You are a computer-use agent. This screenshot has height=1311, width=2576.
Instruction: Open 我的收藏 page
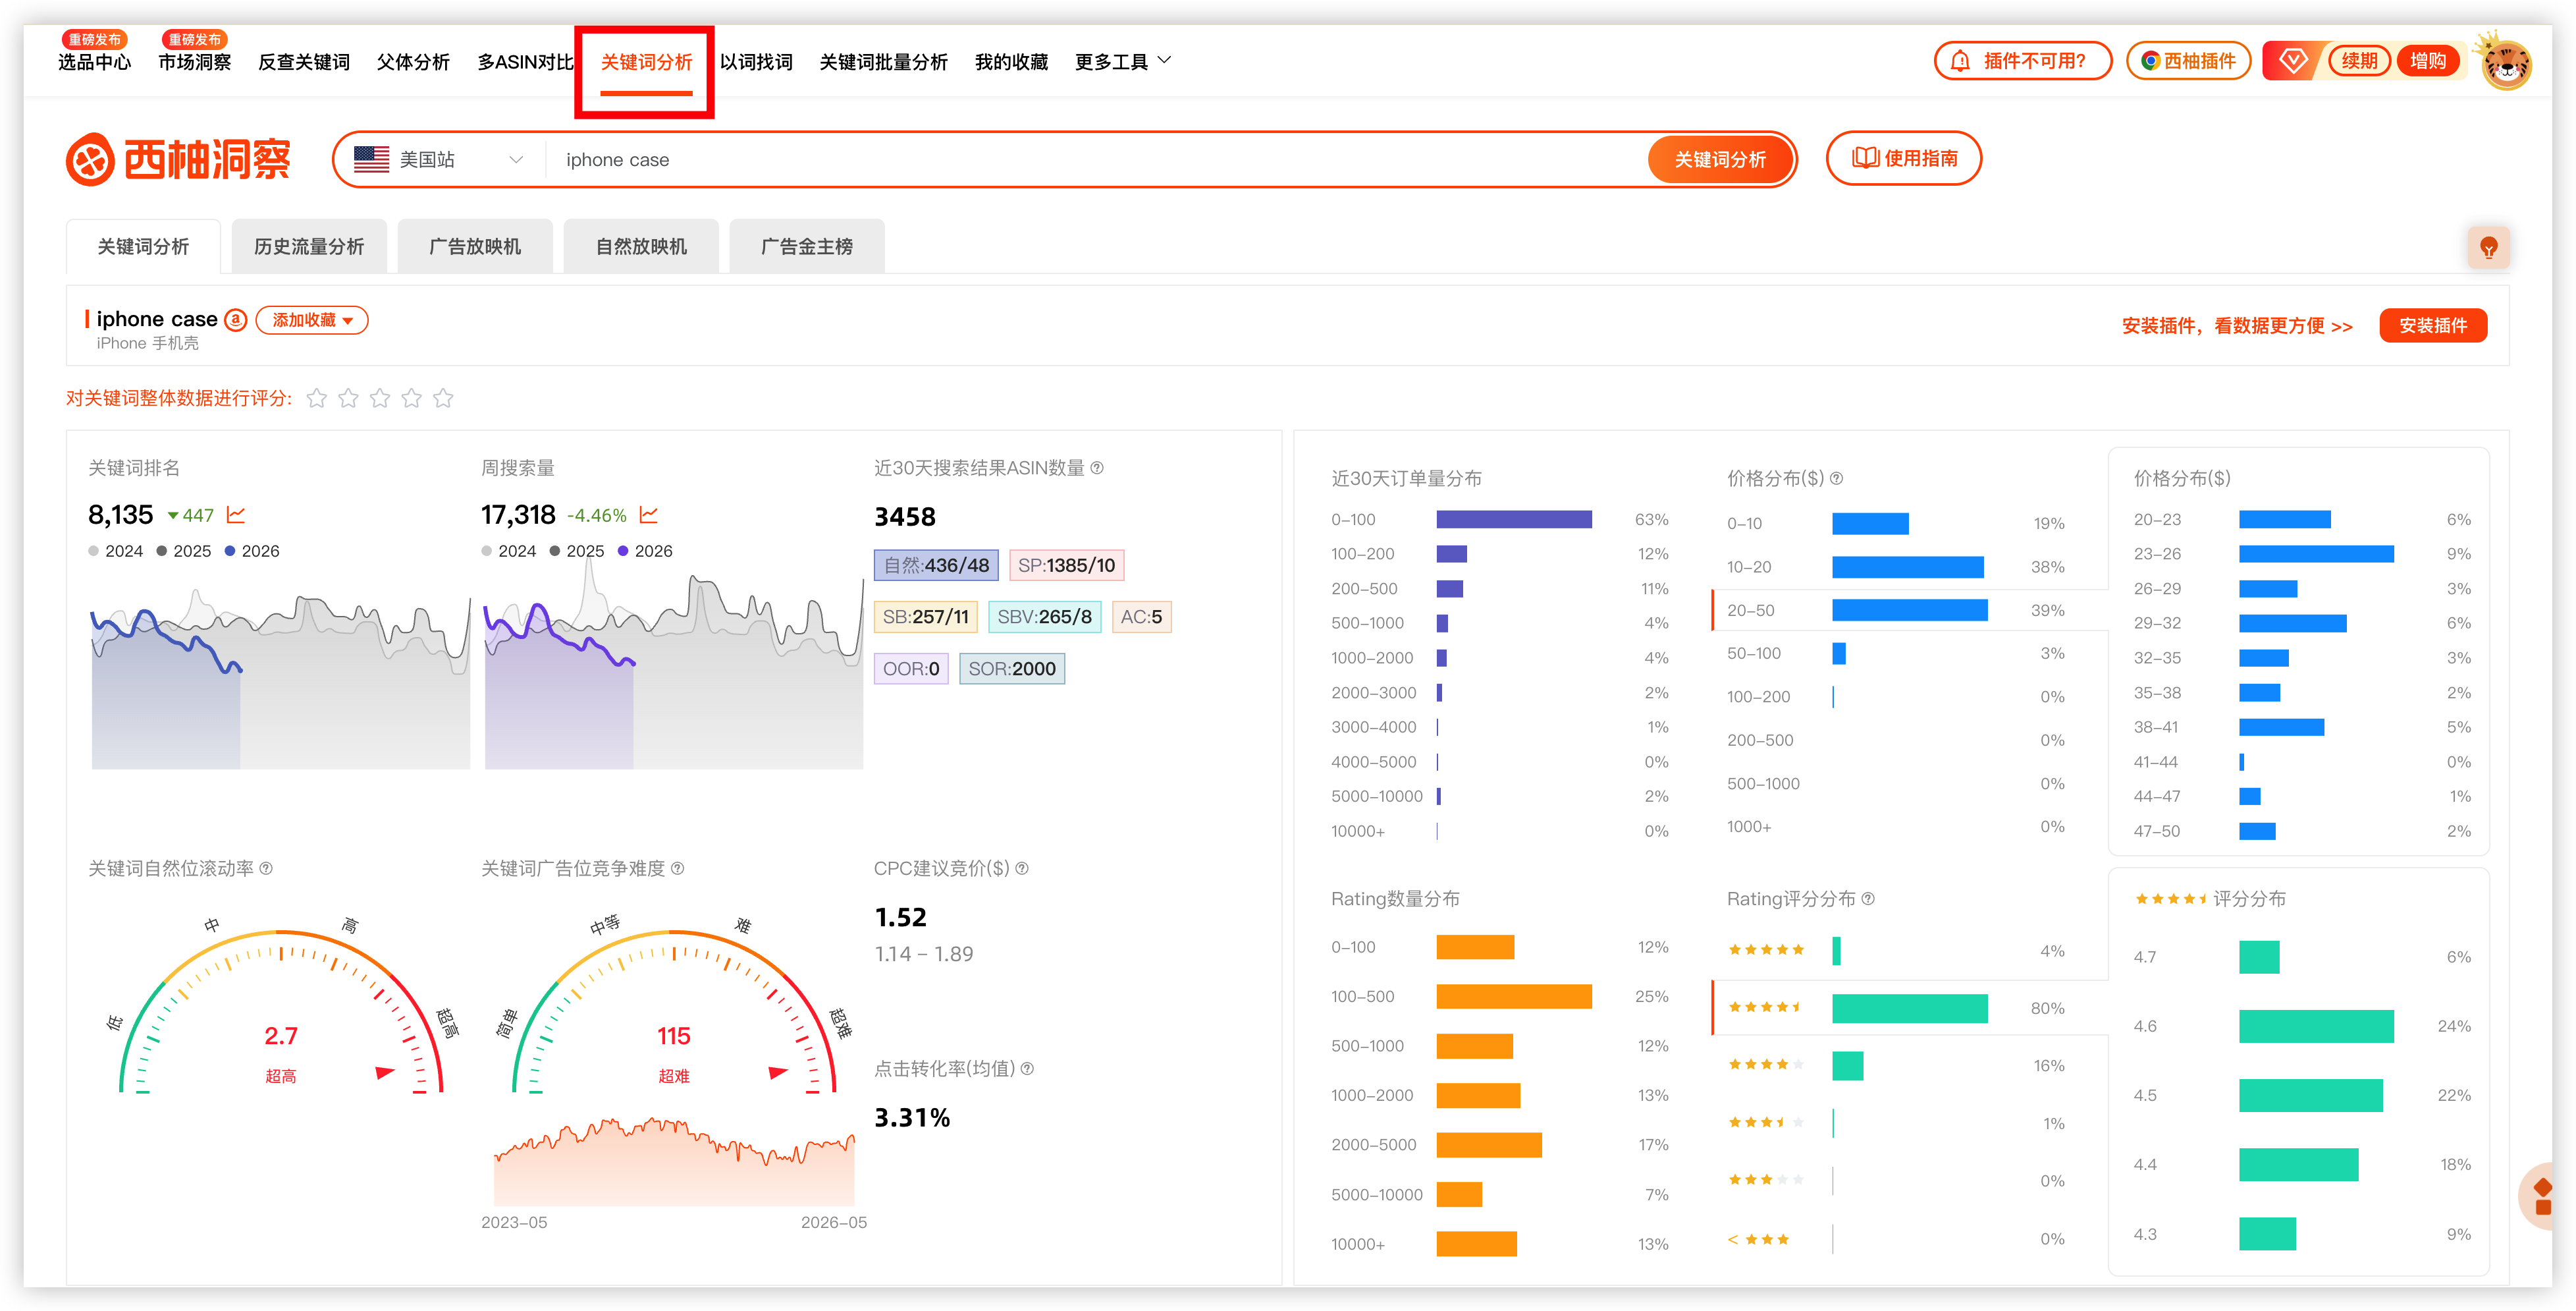1011,61
